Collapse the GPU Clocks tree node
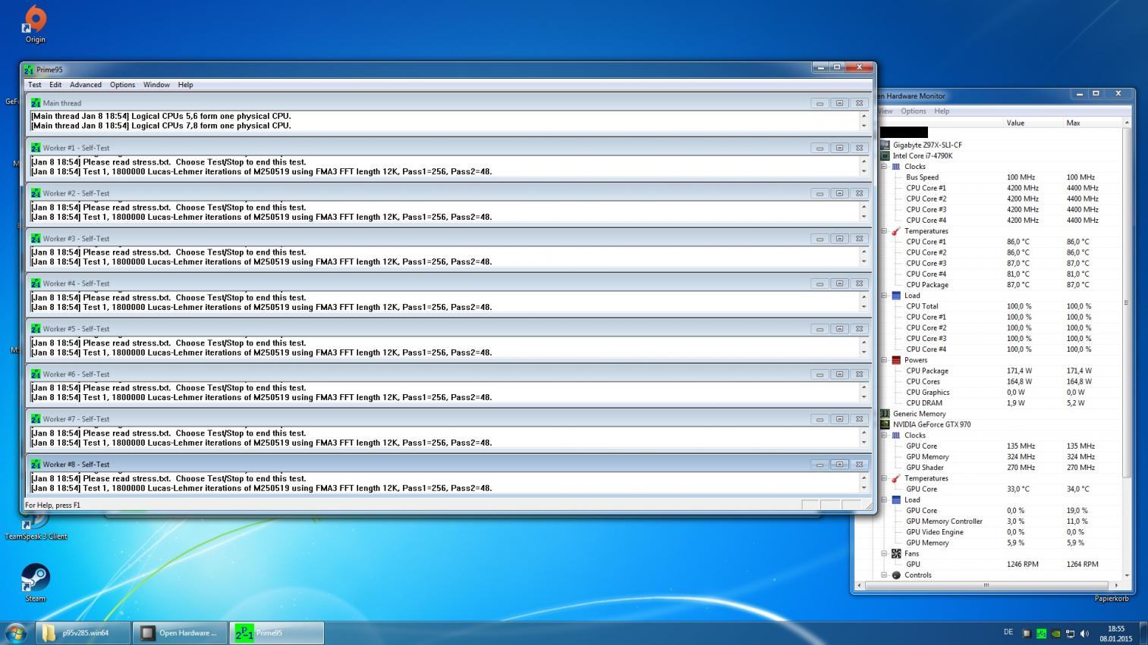This screenshot has width=1148, height=645. pyautogui.click(x=884, y=435)
